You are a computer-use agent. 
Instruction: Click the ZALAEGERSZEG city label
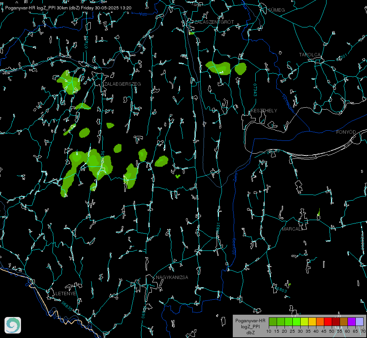123,84
